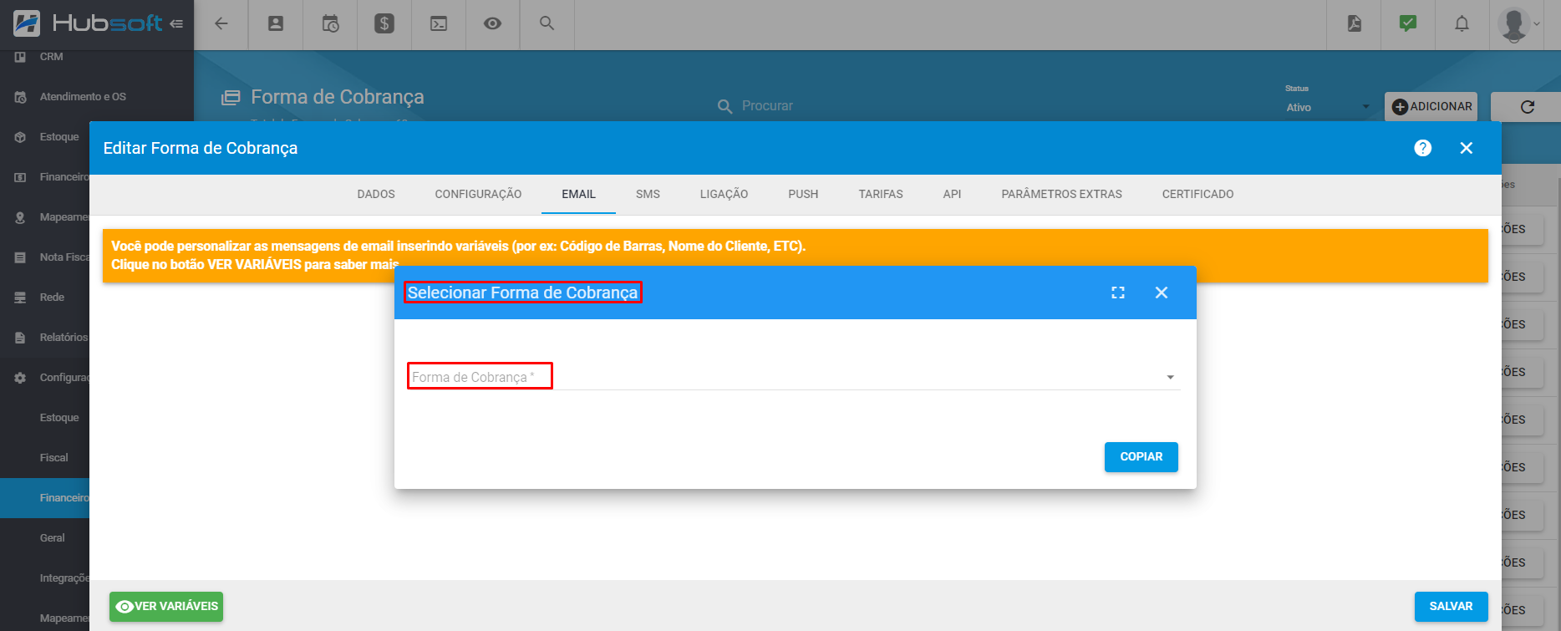Screen dimensions: 1561x631
Task: Open the API tab
Action: [952, 194]
